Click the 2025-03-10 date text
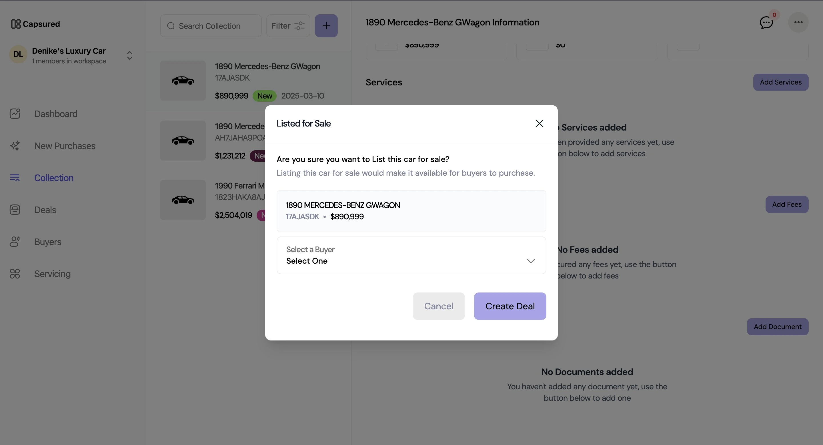823x445 pixels. click(303, 96)
